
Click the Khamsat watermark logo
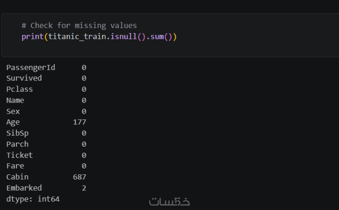[x=169, y=201]
